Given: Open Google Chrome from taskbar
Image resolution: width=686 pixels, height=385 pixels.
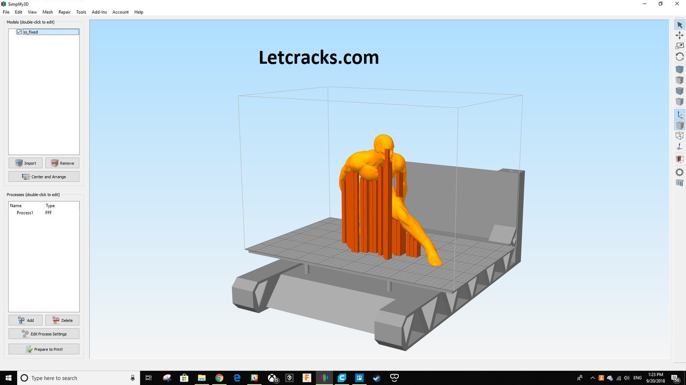Looking at the screenshot, I should click(219, 378).
